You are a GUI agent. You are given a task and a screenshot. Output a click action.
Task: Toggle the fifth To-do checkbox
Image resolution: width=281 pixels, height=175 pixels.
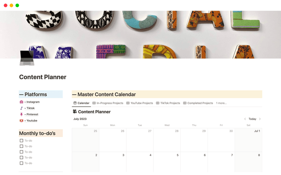[x=22, y=163]
